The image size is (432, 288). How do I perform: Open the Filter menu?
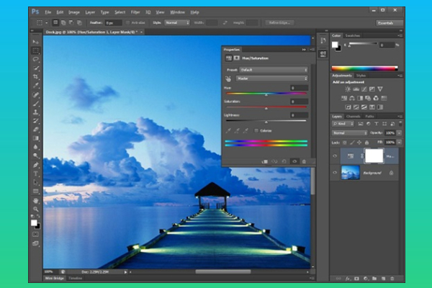(x=137, y=12)
